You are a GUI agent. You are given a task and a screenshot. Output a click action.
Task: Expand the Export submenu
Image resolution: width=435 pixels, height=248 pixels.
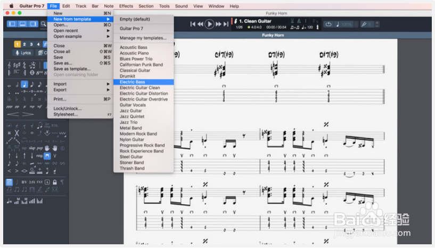pos(80,90)
